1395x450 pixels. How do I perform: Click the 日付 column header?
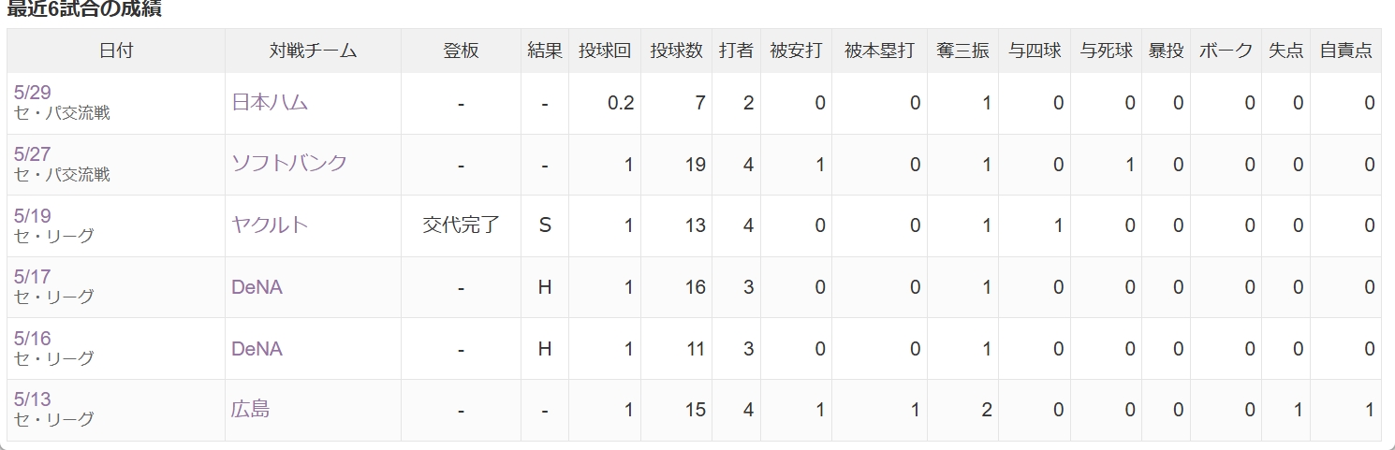tap(116, 51)
